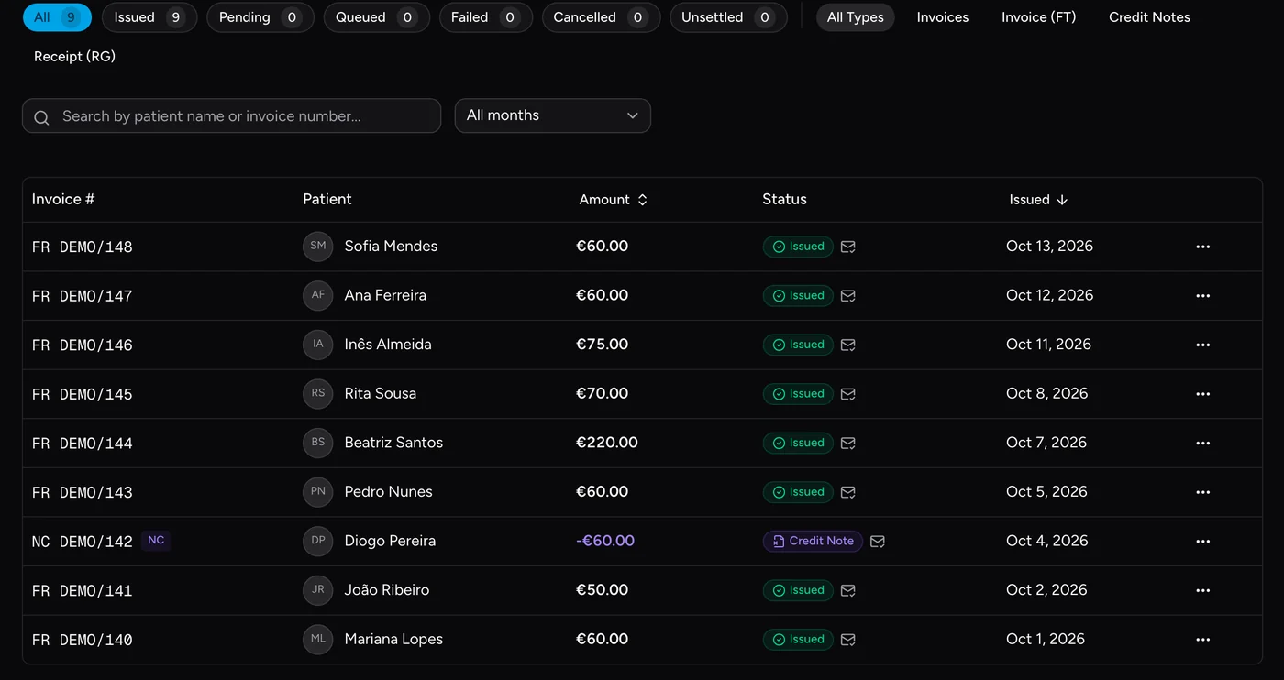Open more options for NC DEMO/142

[x=1203, y=542]
